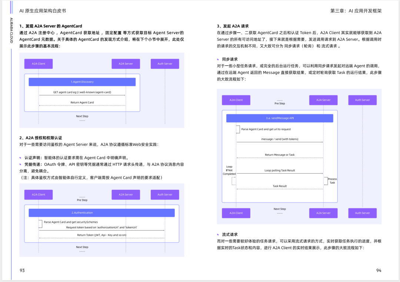This screenshot has height=282, width=400.
Task: Click A2A Client box in Agent Discovery diagram
Action: pos(39,64)
